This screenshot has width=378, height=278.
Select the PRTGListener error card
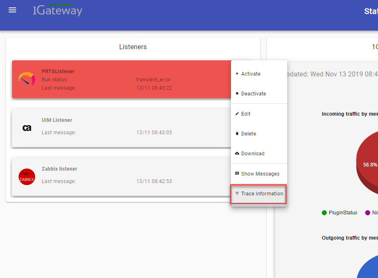tap(120, 79)
